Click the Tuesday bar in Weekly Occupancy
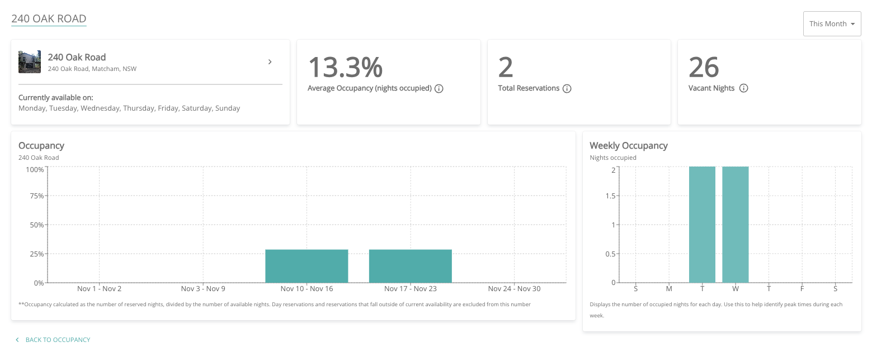Viewport: 872px width, 361px height. click(702, 225)
